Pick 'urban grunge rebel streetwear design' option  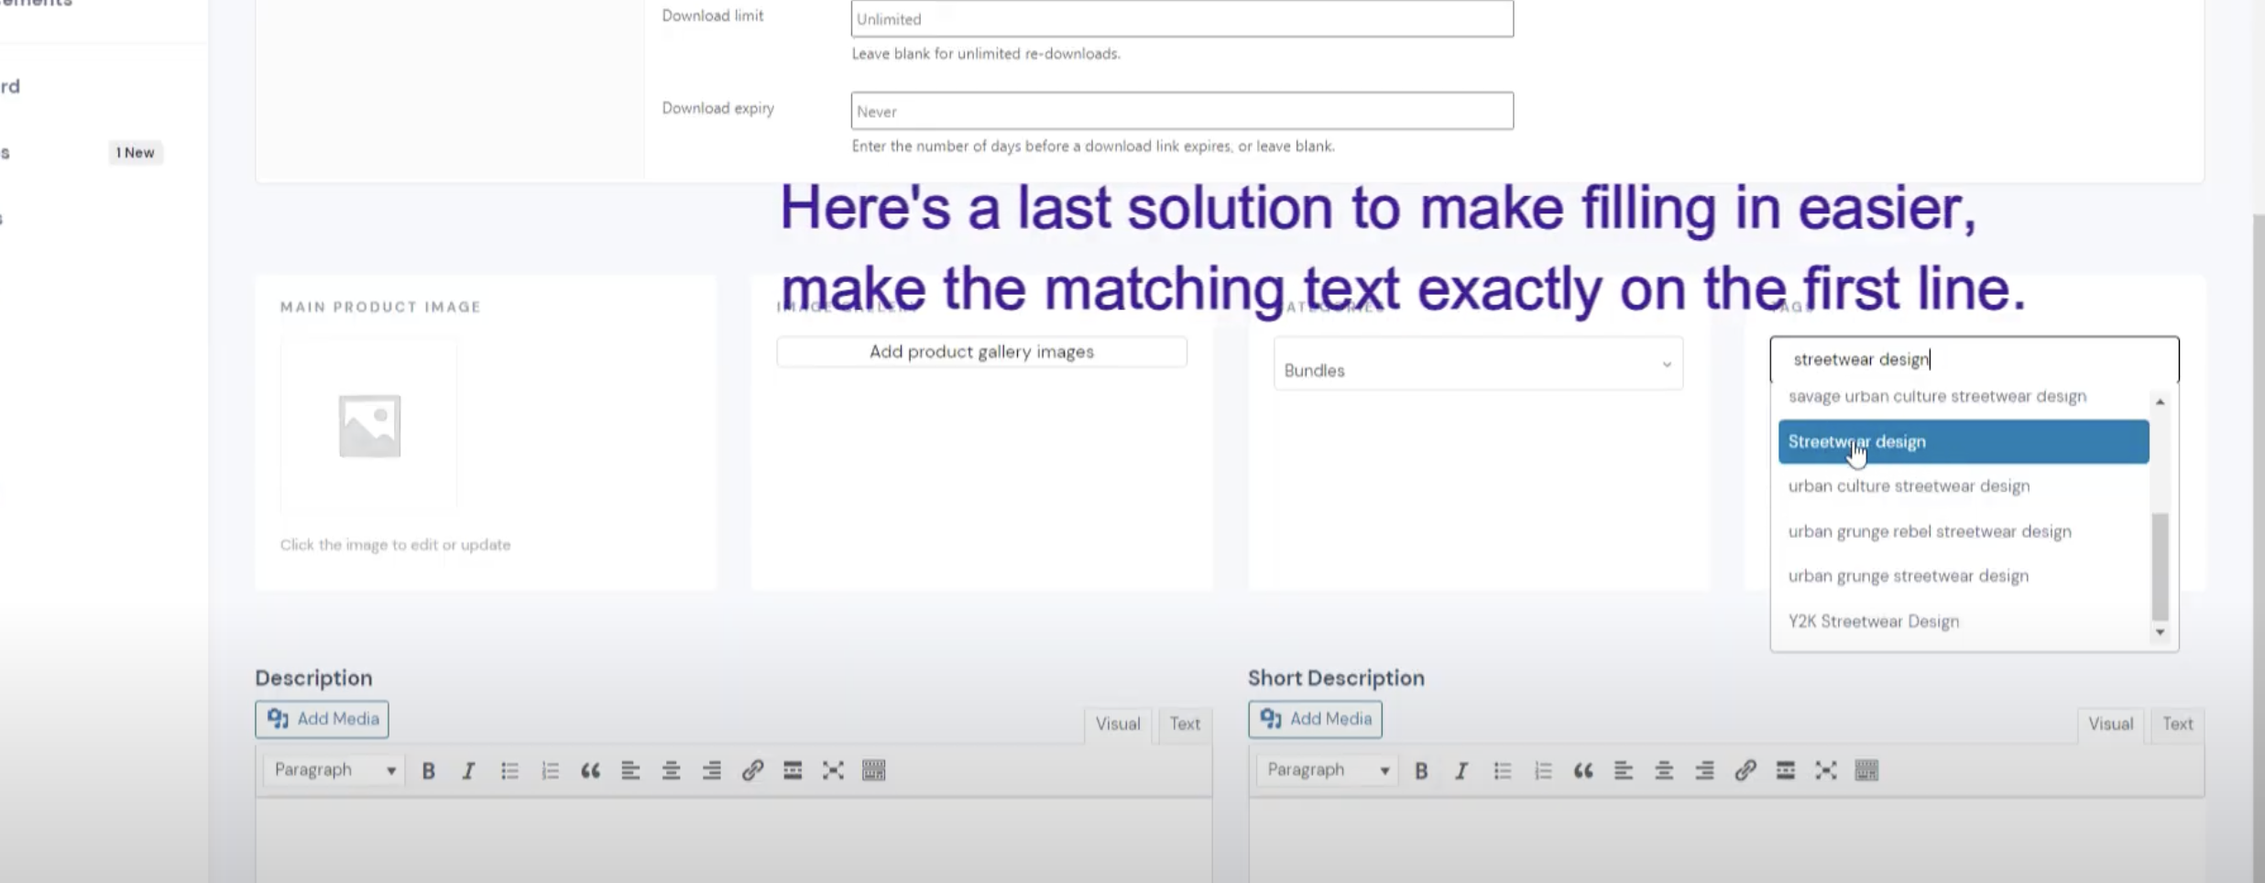point(1963,531)
